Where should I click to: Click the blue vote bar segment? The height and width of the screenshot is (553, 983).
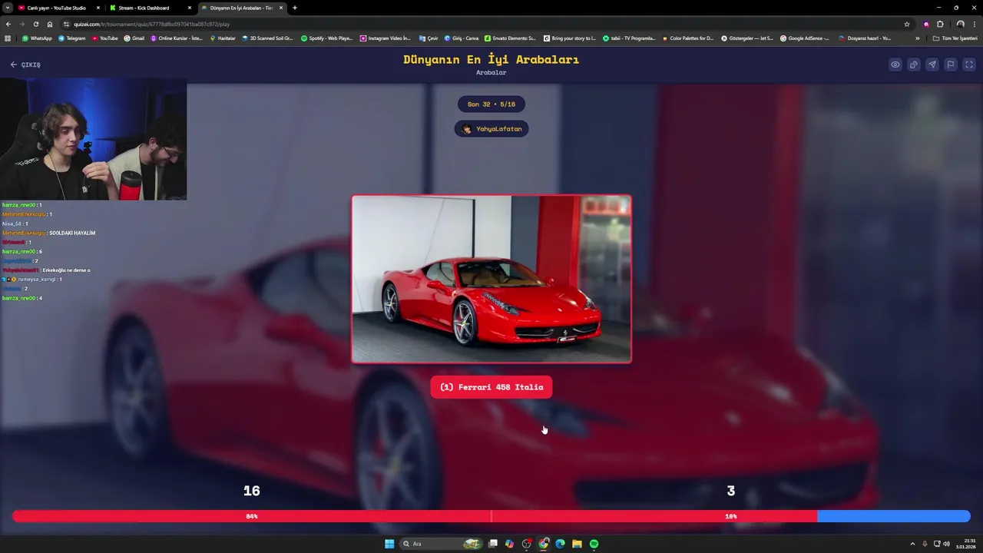click(894, 516)
